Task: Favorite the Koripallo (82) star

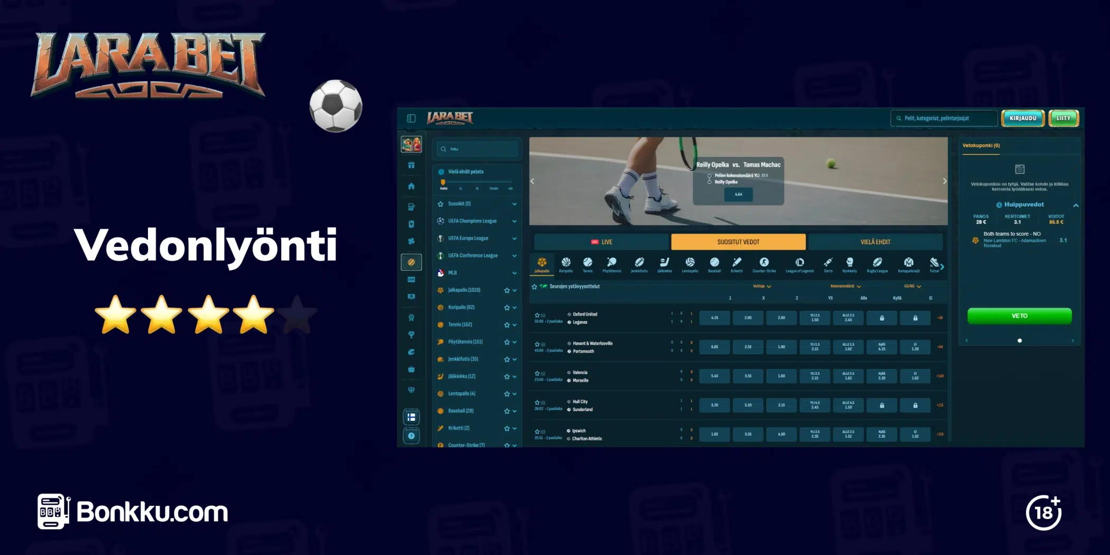Action: coord(507,308)
